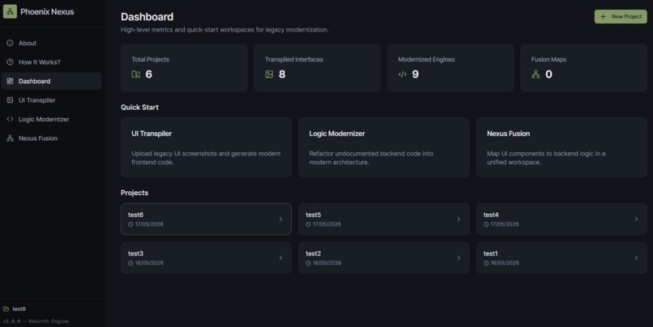Click the test2 project name
Viewport: 653px width, 327px height.
314,253
